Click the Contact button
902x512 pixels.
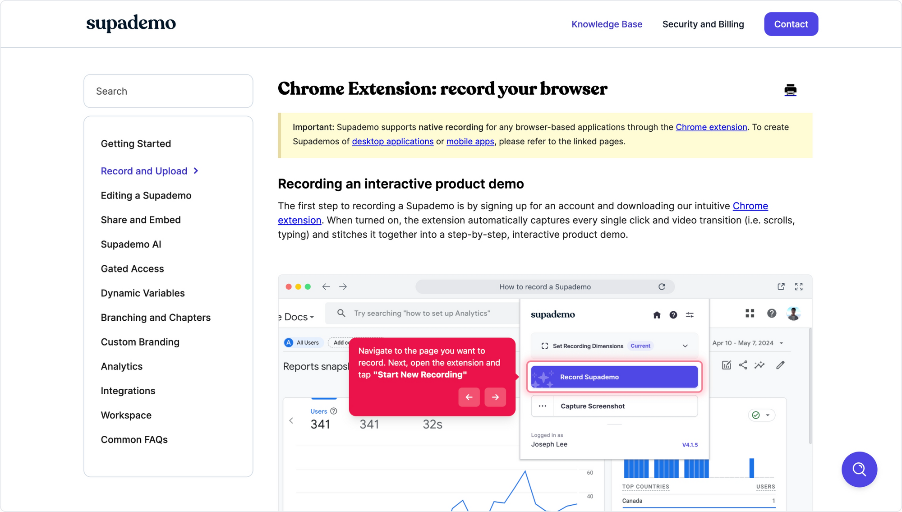click(791, 24)
